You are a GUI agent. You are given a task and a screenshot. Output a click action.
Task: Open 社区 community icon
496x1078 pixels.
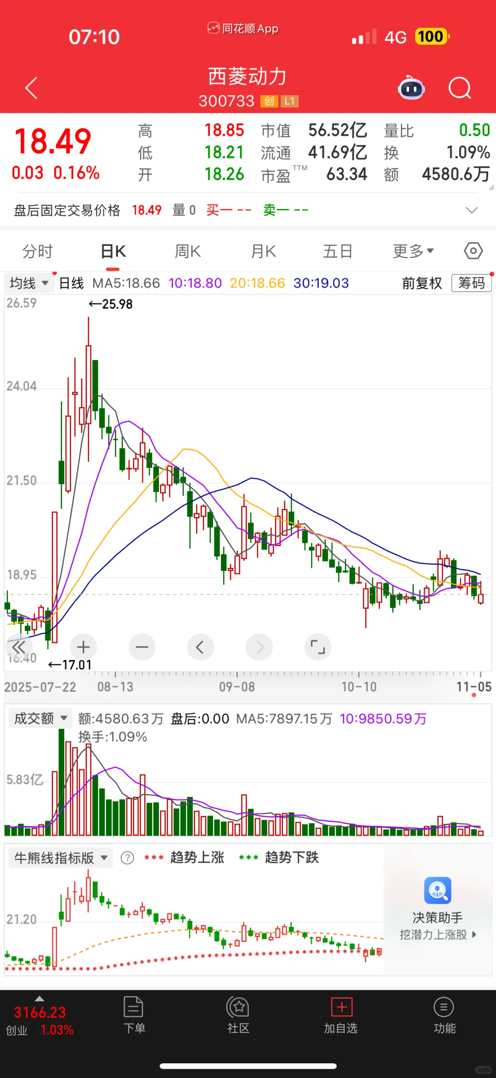pos(238,1007)
